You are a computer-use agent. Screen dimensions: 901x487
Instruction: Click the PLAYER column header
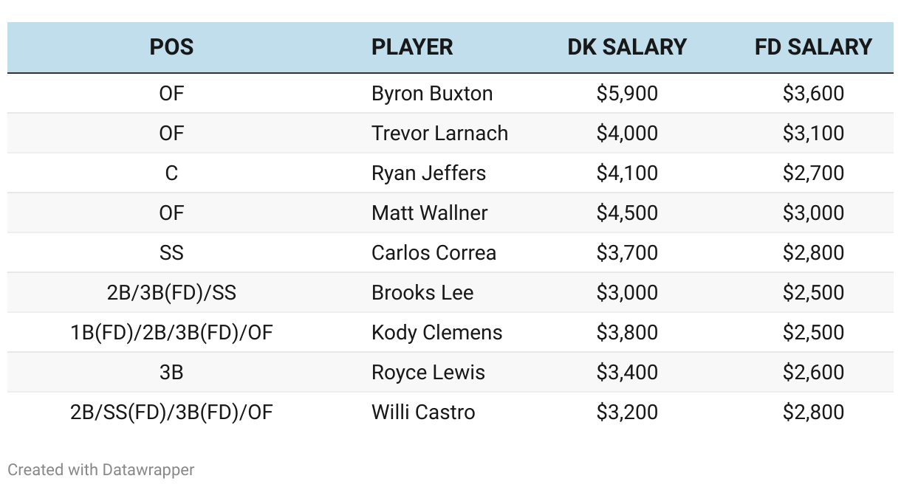click(412, 47)
